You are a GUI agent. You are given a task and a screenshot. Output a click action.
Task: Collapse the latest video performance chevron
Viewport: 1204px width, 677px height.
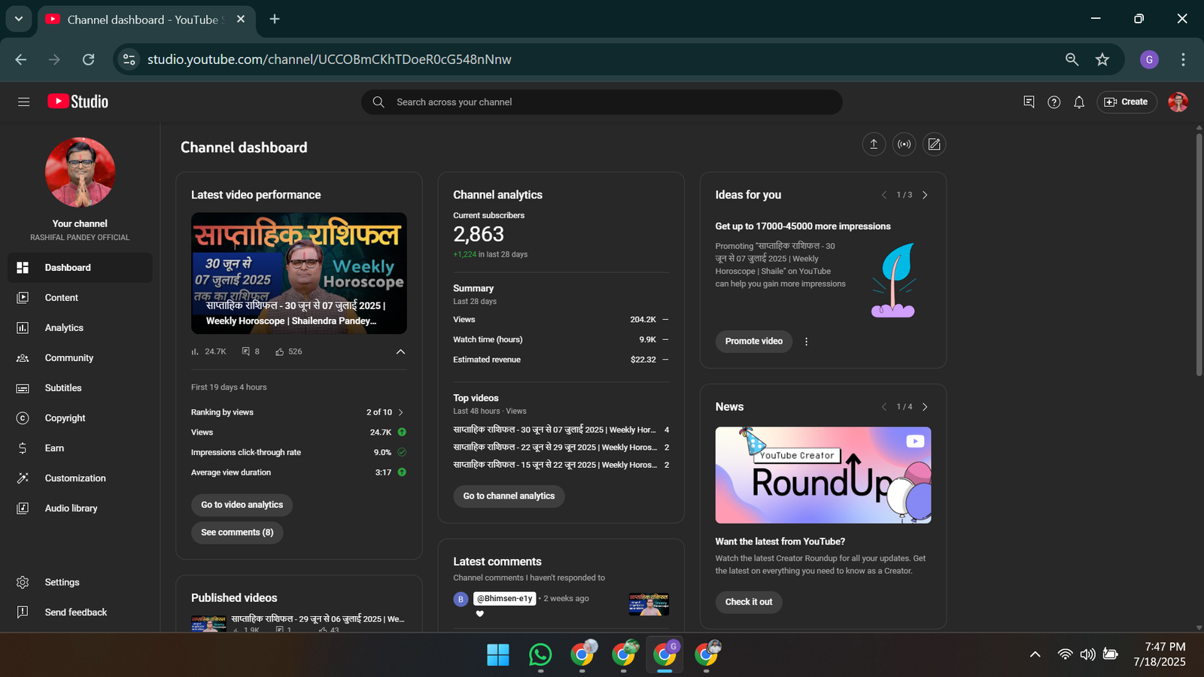click(400, 351)
